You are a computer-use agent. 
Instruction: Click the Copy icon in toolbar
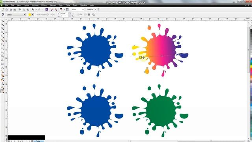pos(24,9)
